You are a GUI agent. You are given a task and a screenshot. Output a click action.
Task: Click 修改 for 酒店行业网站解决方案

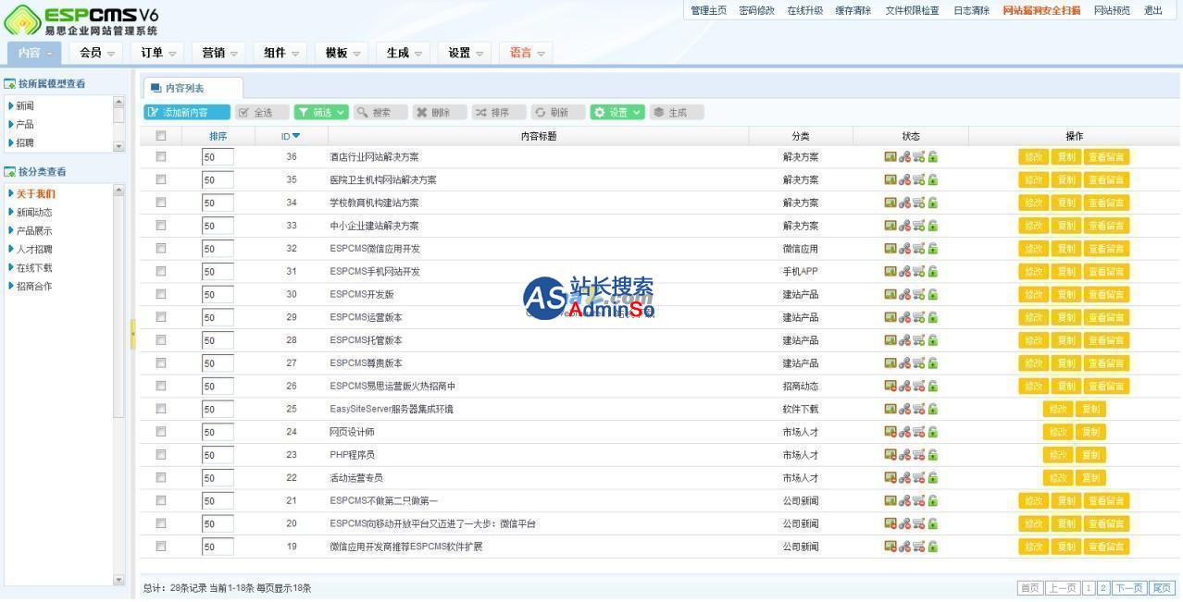click(1033, 156)
